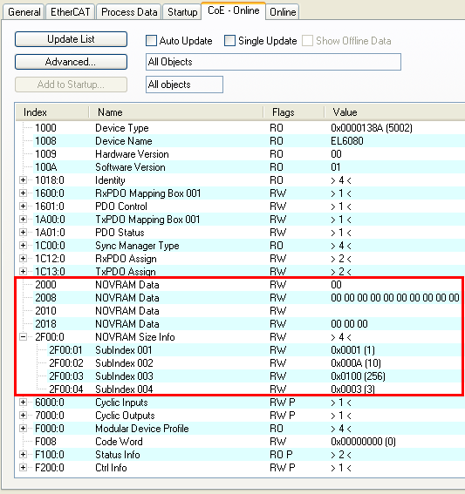
Task: Expand F000:0 Modular Device Profile
Action: coord(23,429)
